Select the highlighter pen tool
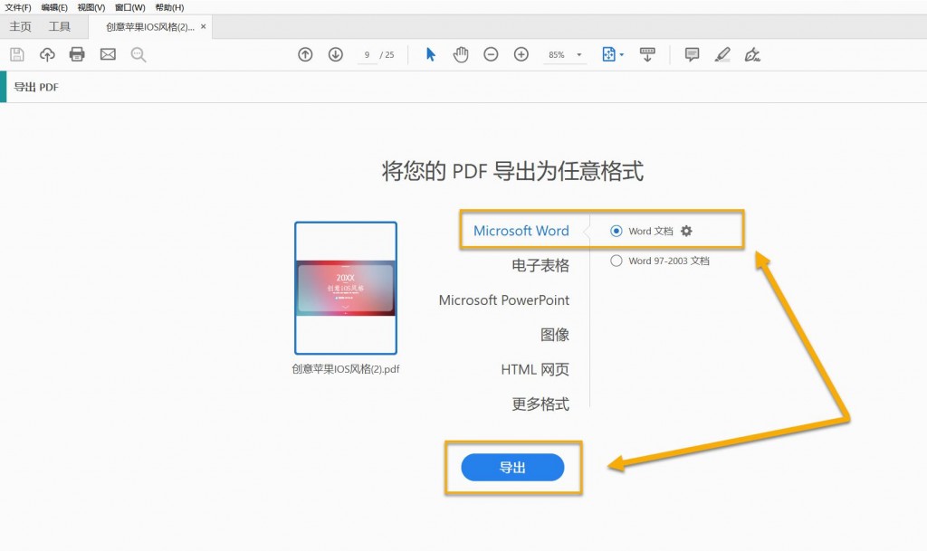This screenshot has height=551, width=927. [x=722, y=55]
